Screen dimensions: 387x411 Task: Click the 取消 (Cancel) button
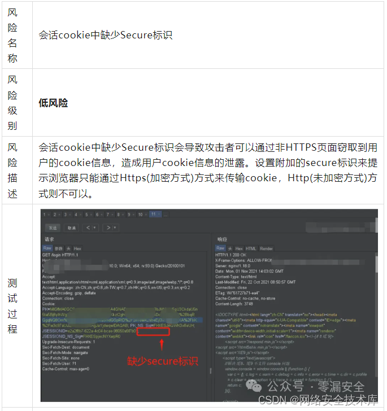tap(72, 228)
